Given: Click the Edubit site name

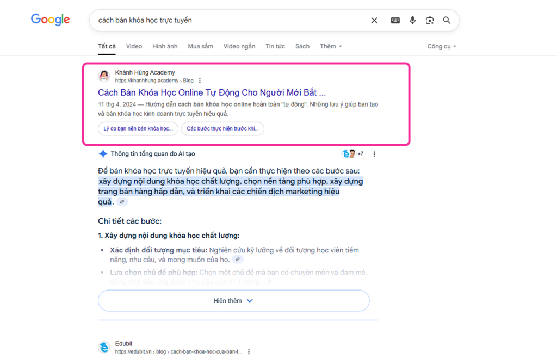Looking at the screenshot, I should [123, 344].
